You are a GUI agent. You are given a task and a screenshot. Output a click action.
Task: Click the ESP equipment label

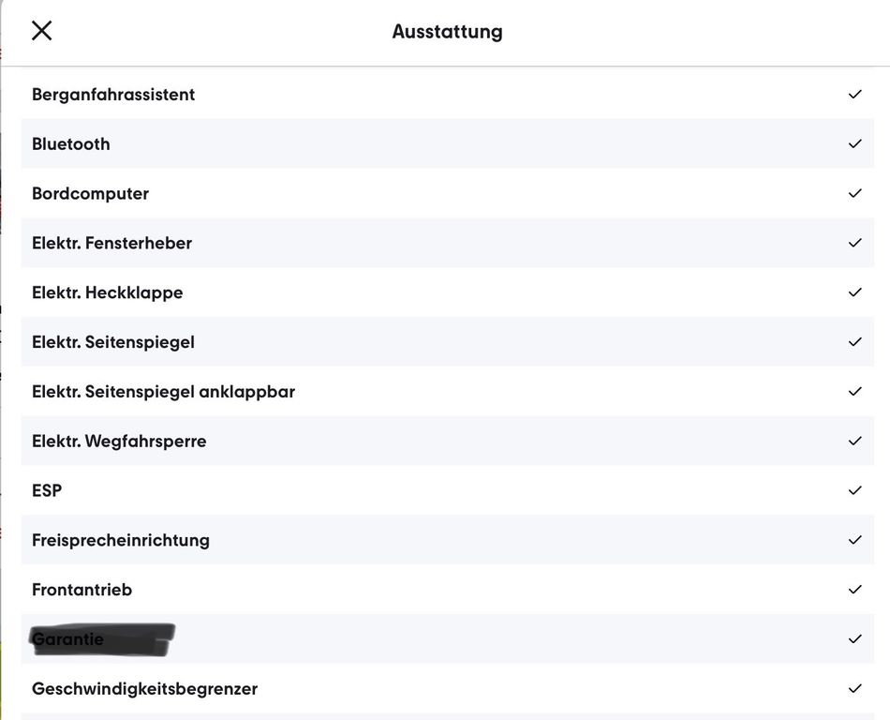click(47, 491)
